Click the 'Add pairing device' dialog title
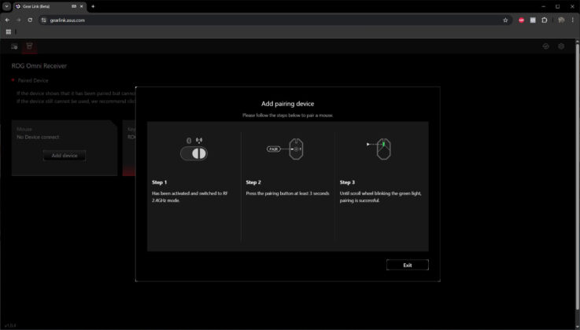 tap(287, 104)
